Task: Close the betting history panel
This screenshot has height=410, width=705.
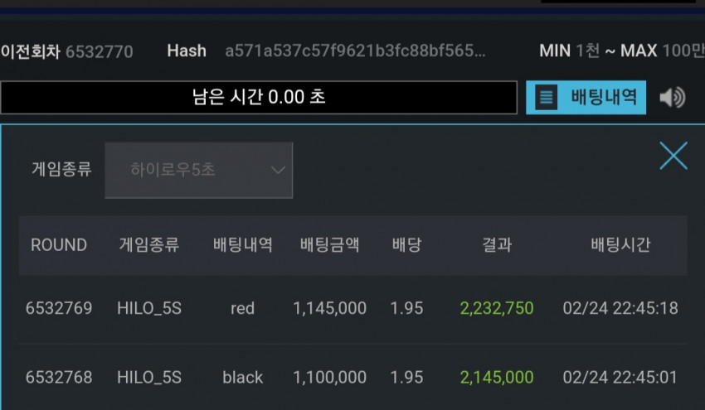Action: coord(673,156)
